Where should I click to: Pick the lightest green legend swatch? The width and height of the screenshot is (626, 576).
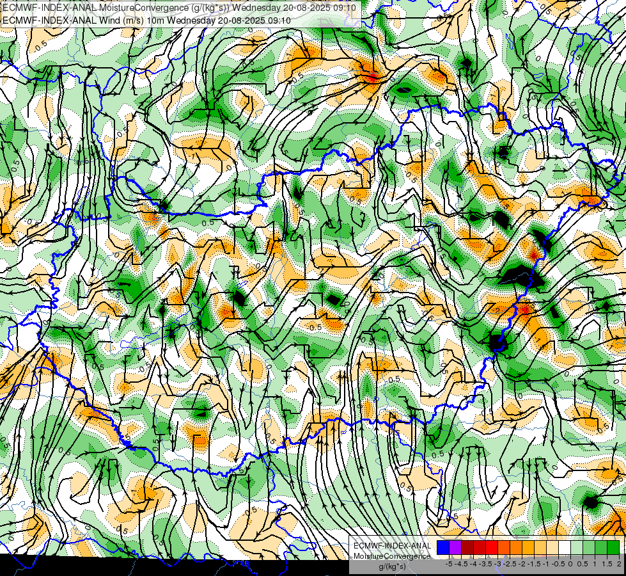coord(577,547)
